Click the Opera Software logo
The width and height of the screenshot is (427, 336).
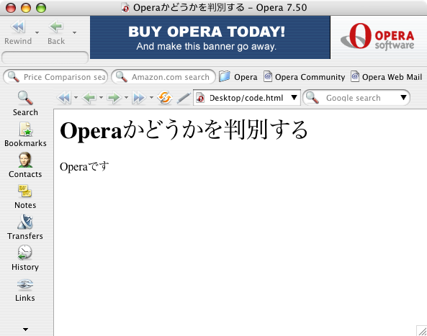(x=377, y=37)
